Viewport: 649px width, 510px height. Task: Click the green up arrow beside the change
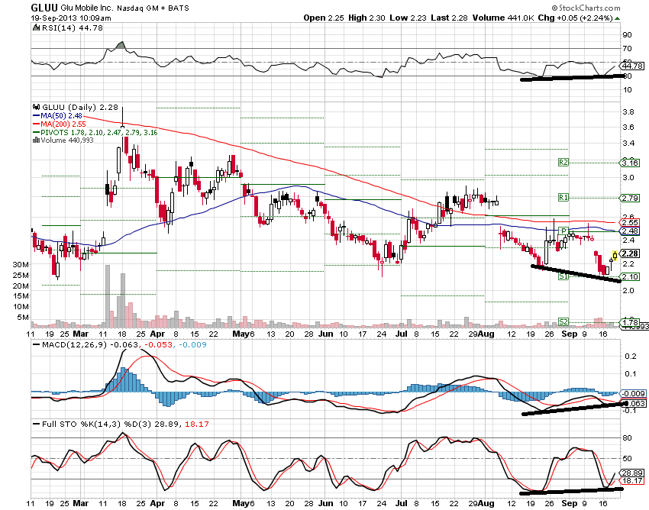(617, 18)
